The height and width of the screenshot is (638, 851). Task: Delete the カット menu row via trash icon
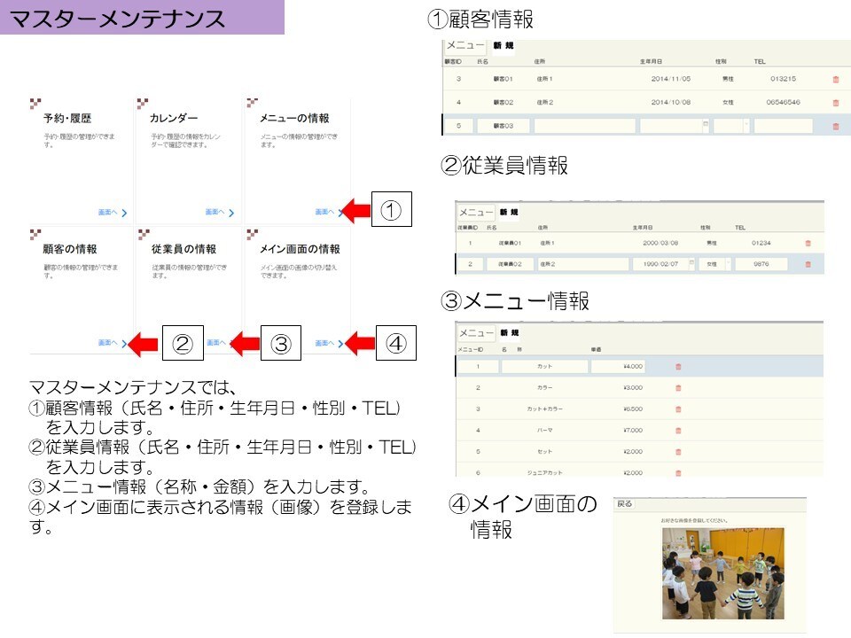[678, 367]
